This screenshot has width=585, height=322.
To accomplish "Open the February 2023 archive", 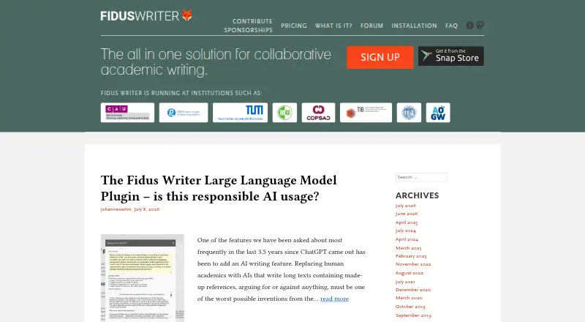I will point(411,256).
